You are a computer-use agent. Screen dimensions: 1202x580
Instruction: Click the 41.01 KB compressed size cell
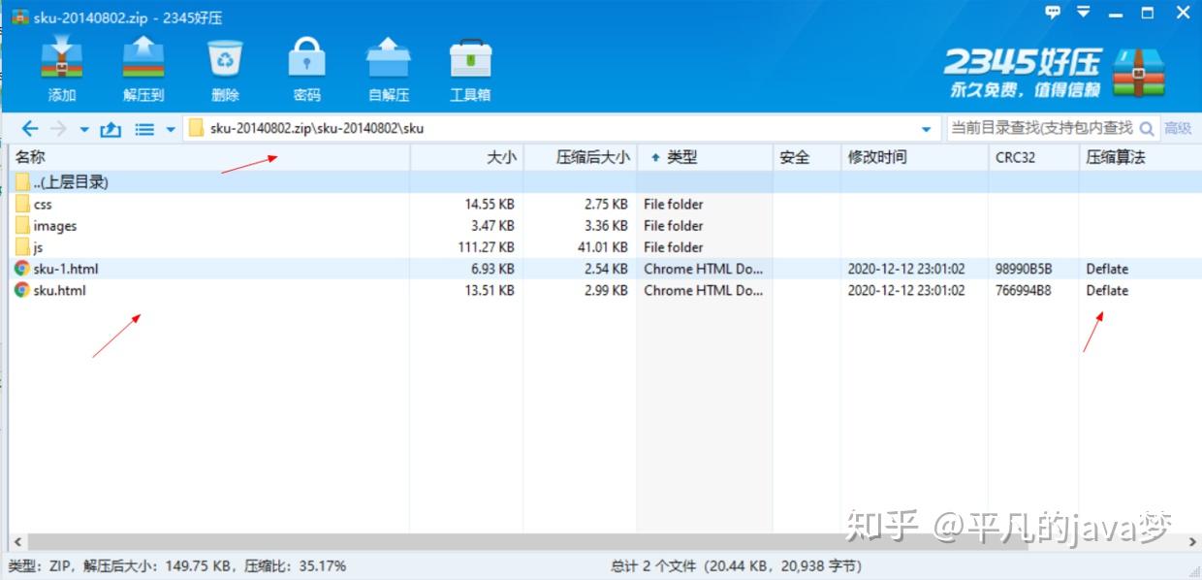(603, 247)
